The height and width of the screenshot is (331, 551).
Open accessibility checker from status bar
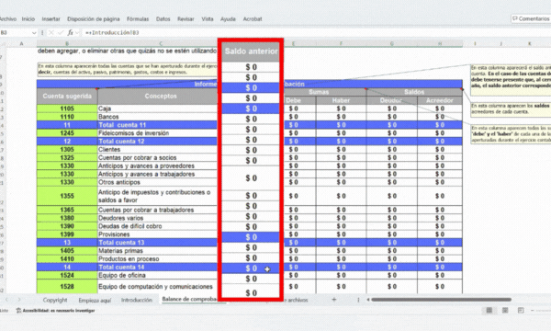point(55,311)
